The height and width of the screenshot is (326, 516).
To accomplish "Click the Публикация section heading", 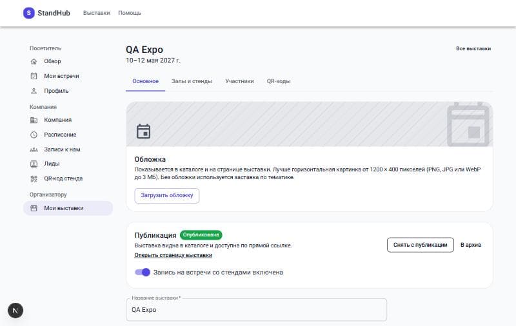I will 155,235.
